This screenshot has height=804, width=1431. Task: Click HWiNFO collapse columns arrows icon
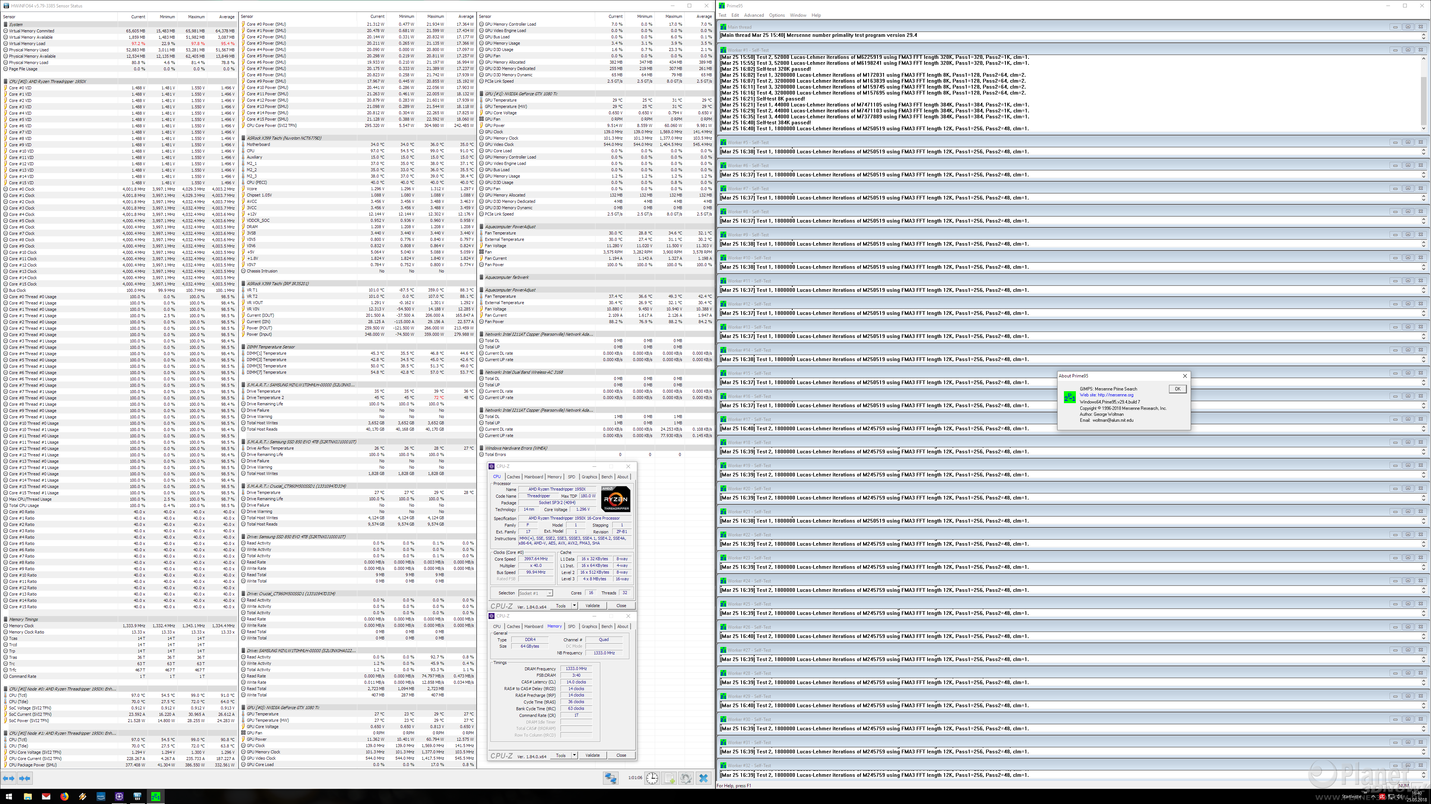pos(25,778)
